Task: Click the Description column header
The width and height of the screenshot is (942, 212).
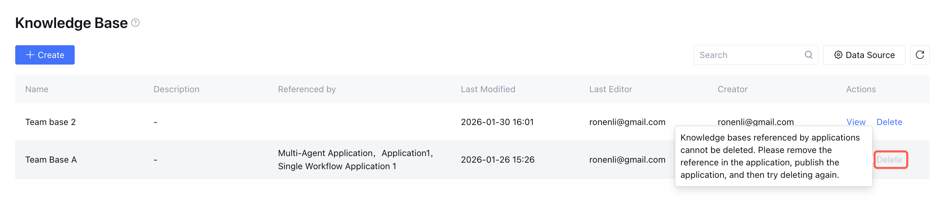Action: [x=176, y=89]
